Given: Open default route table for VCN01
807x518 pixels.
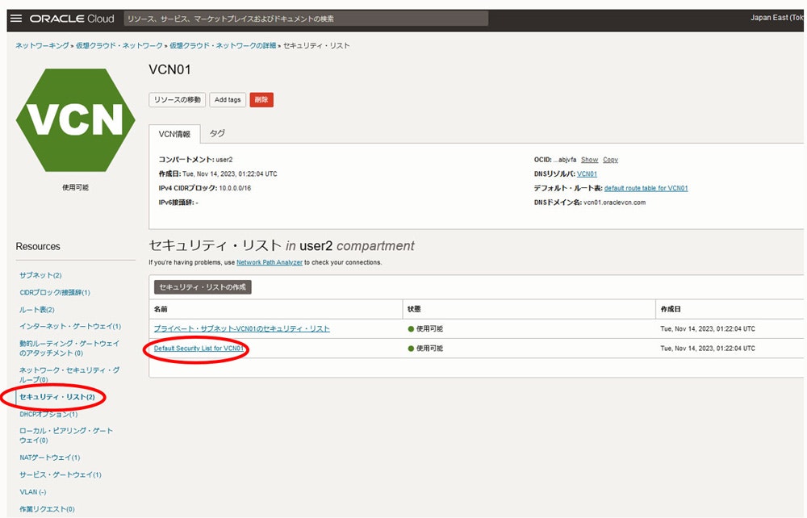Looking at the screenshot, I should pyautogui.click(x=646, y=188).
